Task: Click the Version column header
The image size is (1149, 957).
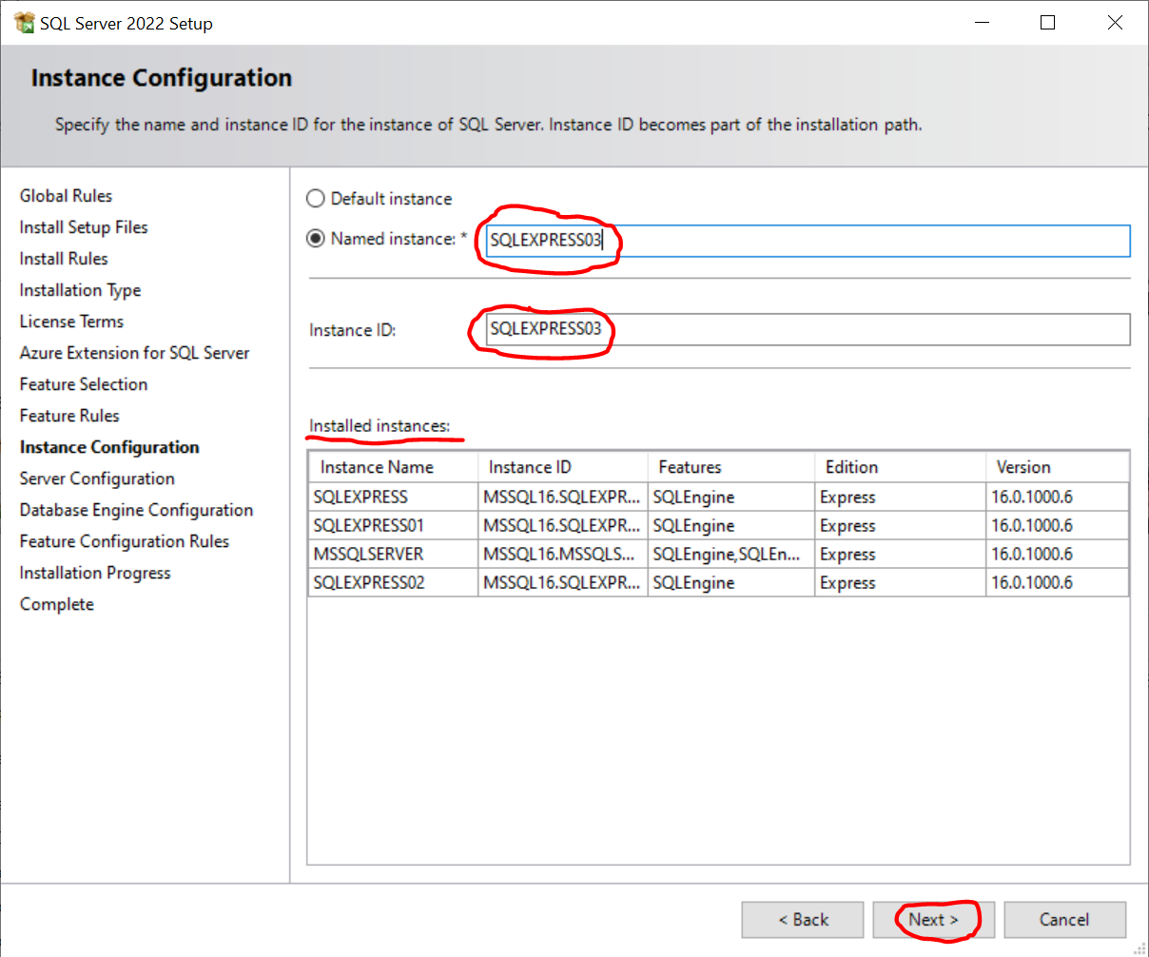Action: (1058, 467)
